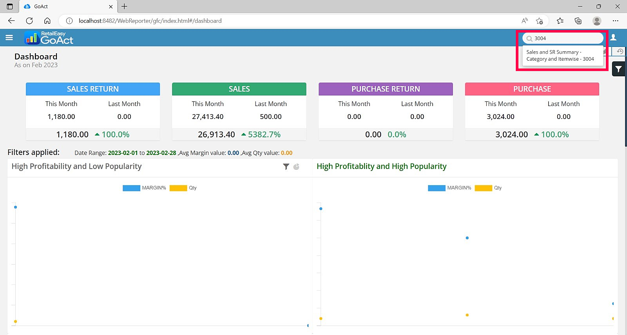Viewport: 627px width, 335px height.
Task: Open the black filter panel button
Action: 618,69
